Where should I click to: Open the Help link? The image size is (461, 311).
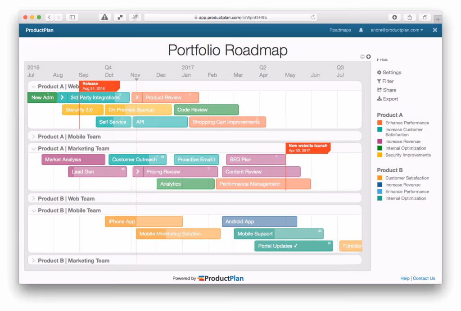pos(405,278)
